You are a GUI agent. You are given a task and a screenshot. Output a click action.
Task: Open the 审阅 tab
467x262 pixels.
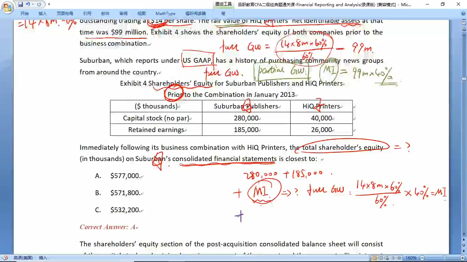pos(123,14)
